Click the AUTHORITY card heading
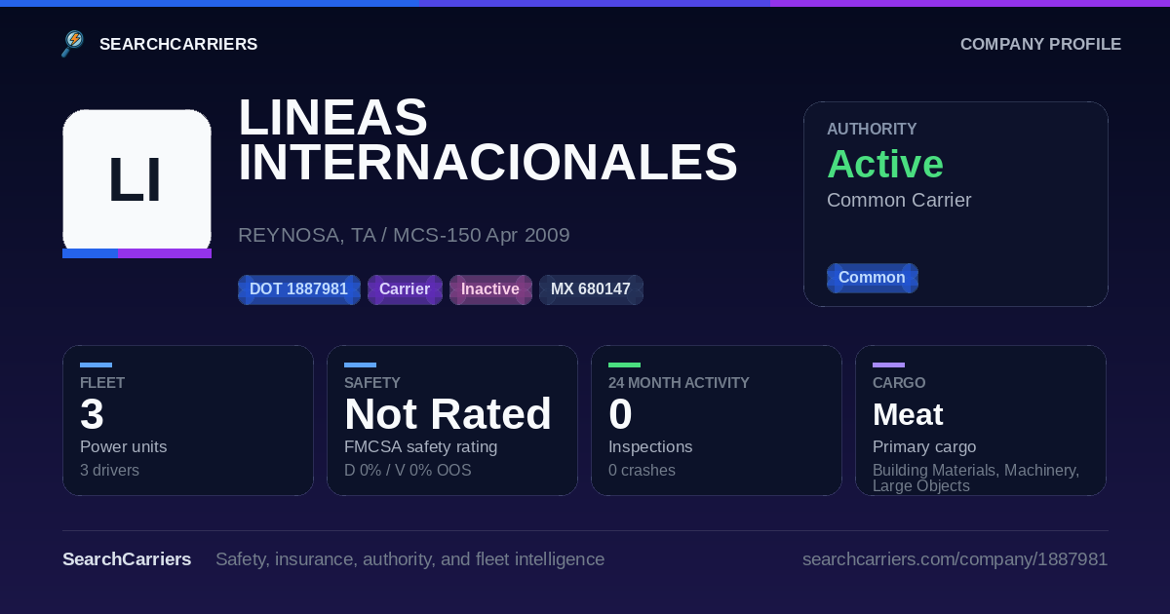1170x614 pixels. pyautogui.click(x=872, y=129)
